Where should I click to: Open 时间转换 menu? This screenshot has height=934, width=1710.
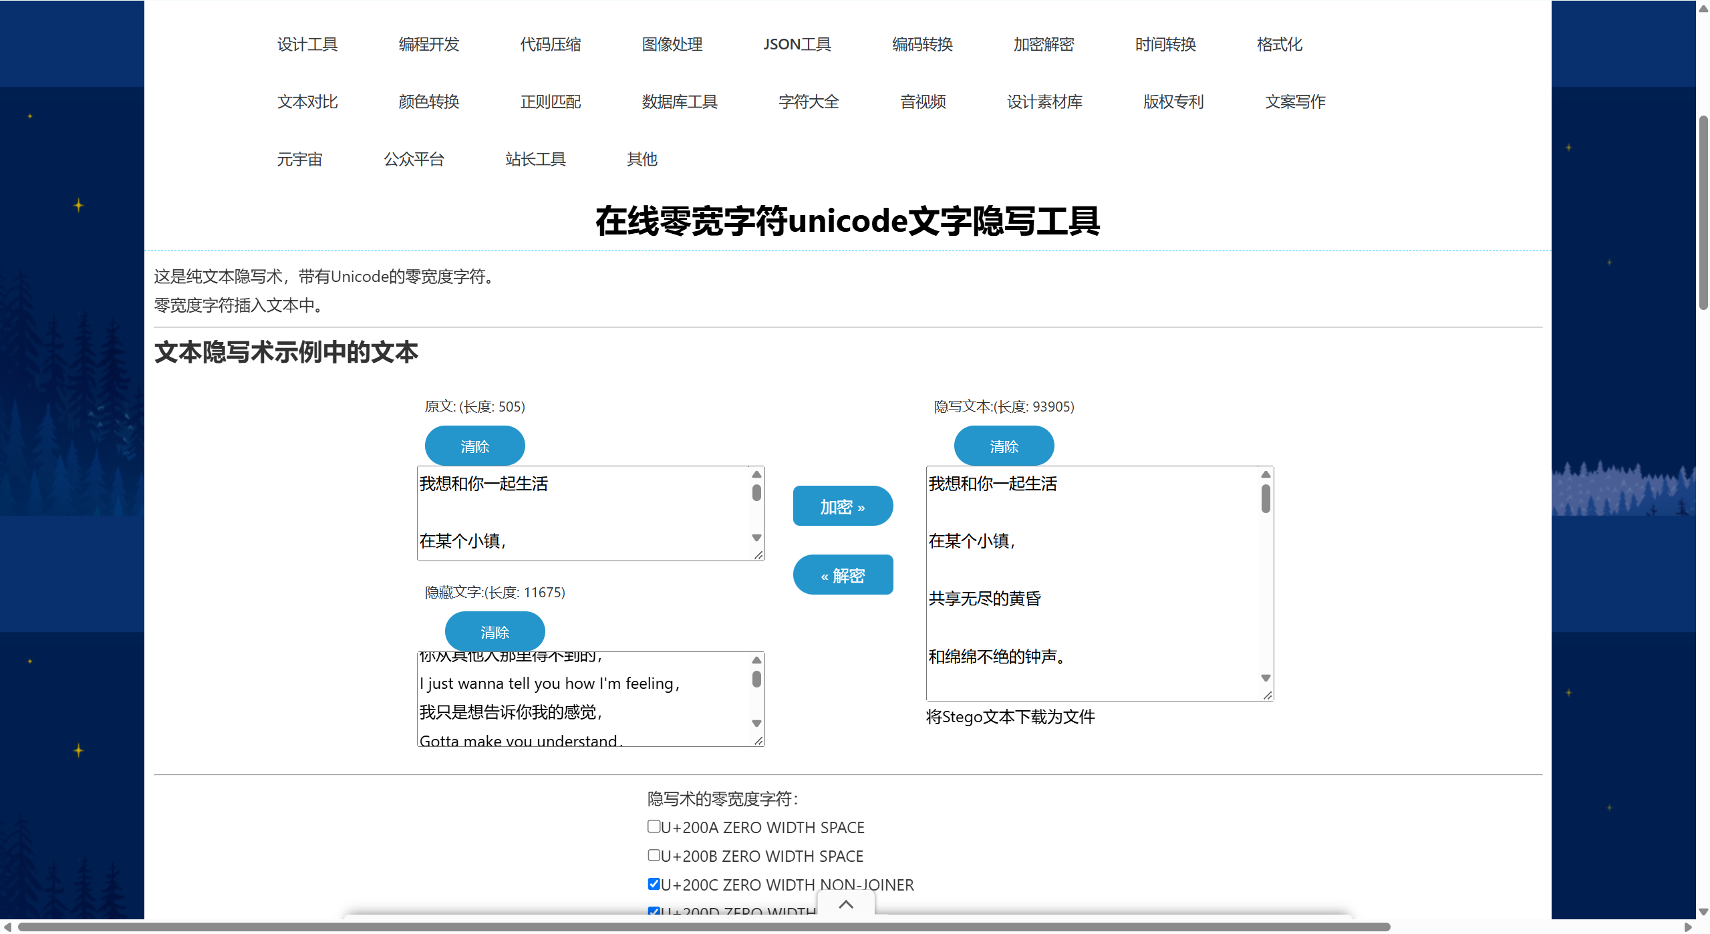[x=1165, y=44]
